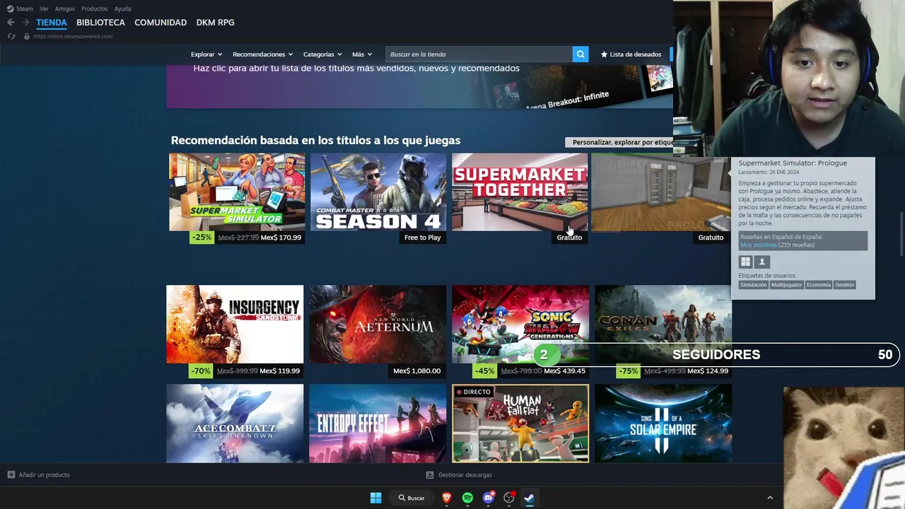Click single-player icon in game tooltip

click(x=761, y=262)
